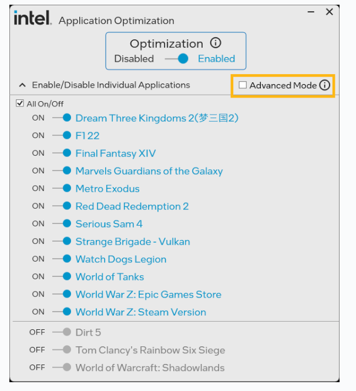The width and height of the screenshot is (356, 391).
Task: Turn off F1 22 optimization switch
Action: (62, 135)
